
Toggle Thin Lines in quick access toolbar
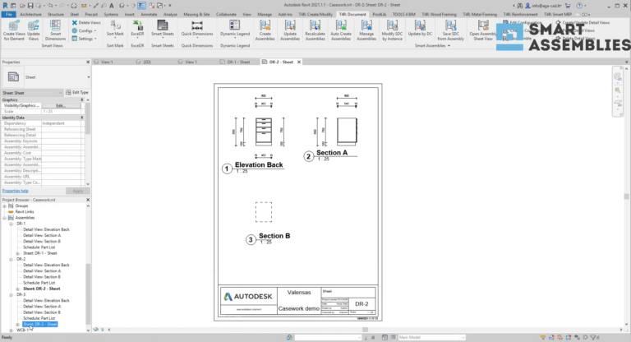(x=141, y=6)
